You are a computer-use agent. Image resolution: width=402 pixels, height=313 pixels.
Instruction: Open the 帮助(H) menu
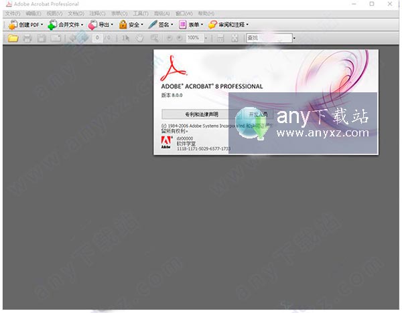click(206, 13)
